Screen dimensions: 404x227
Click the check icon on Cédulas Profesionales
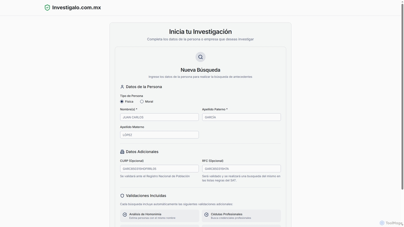[206, 215]
